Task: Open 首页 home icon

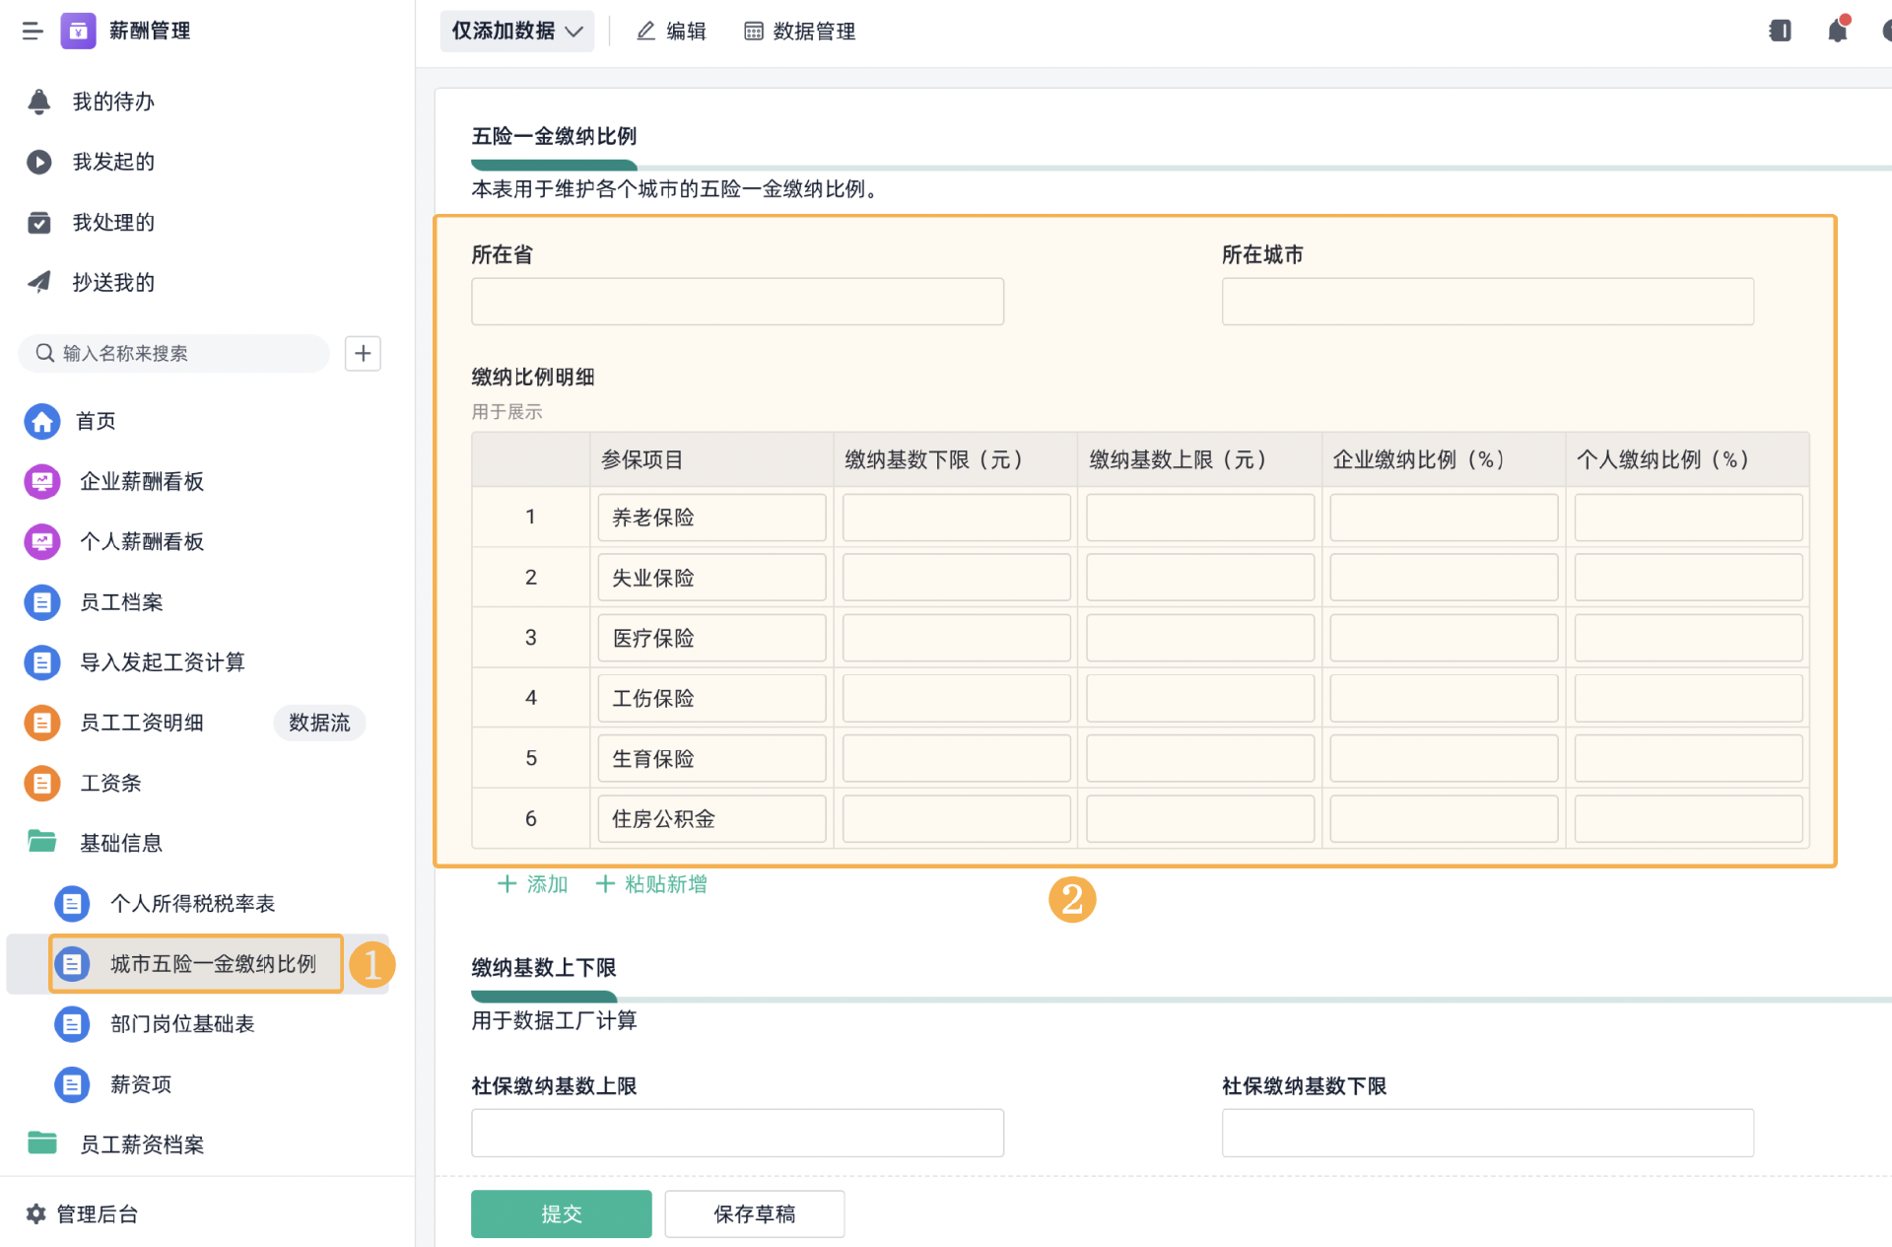Action: click(41, 421)
